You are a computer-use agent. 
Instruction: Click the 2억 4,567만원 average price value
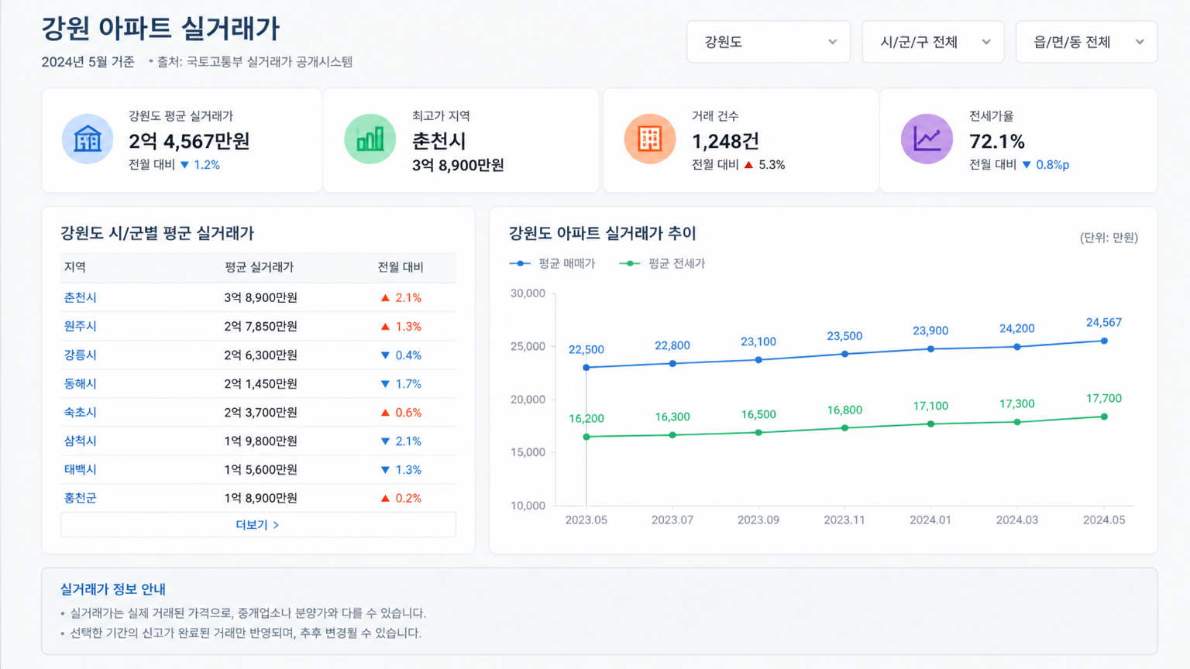coord(189,141)
